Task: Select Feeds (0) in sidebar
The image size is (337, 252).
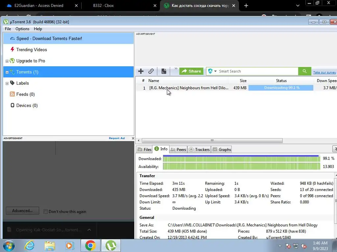Action: point(68,94)
